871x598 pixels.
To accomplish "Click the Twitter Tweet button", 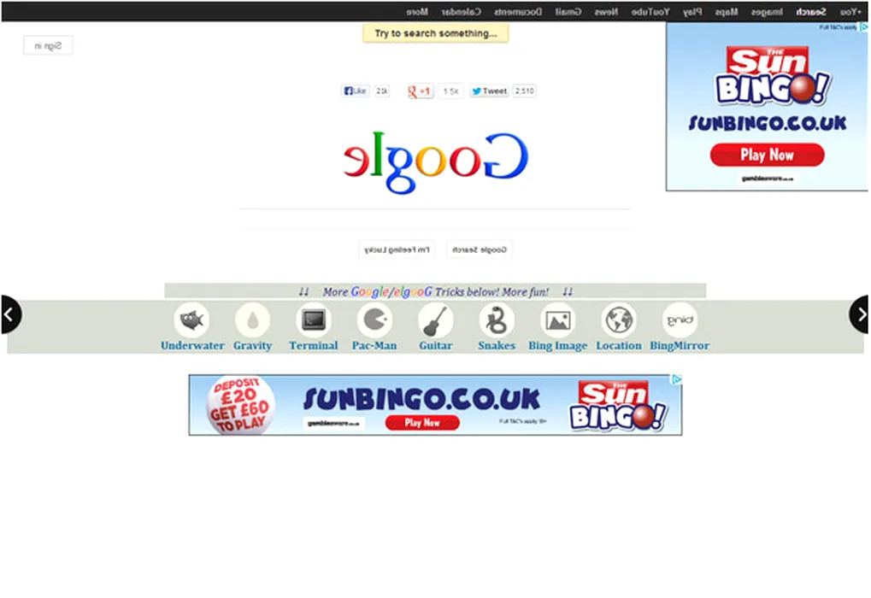I will tap(489, 91).
